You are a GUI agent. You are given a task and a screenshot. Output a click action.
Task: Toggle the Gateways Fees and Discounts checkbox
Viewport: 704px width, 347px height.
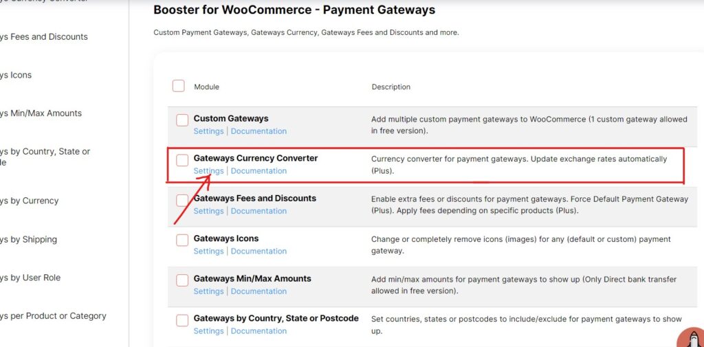pyautogui.click(x=182, y=200)
